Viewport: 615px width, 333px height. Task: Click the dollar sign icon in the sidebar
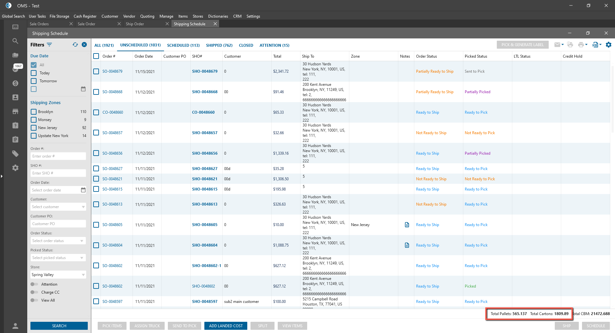point(15,83)
